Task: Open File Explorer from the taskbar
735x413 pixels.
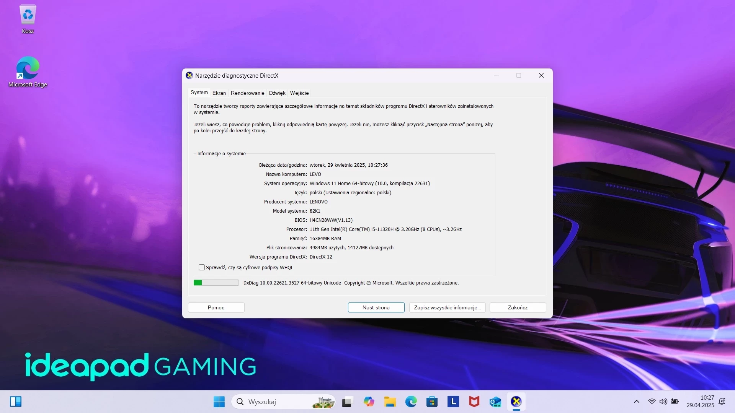Action: [390, 402]
